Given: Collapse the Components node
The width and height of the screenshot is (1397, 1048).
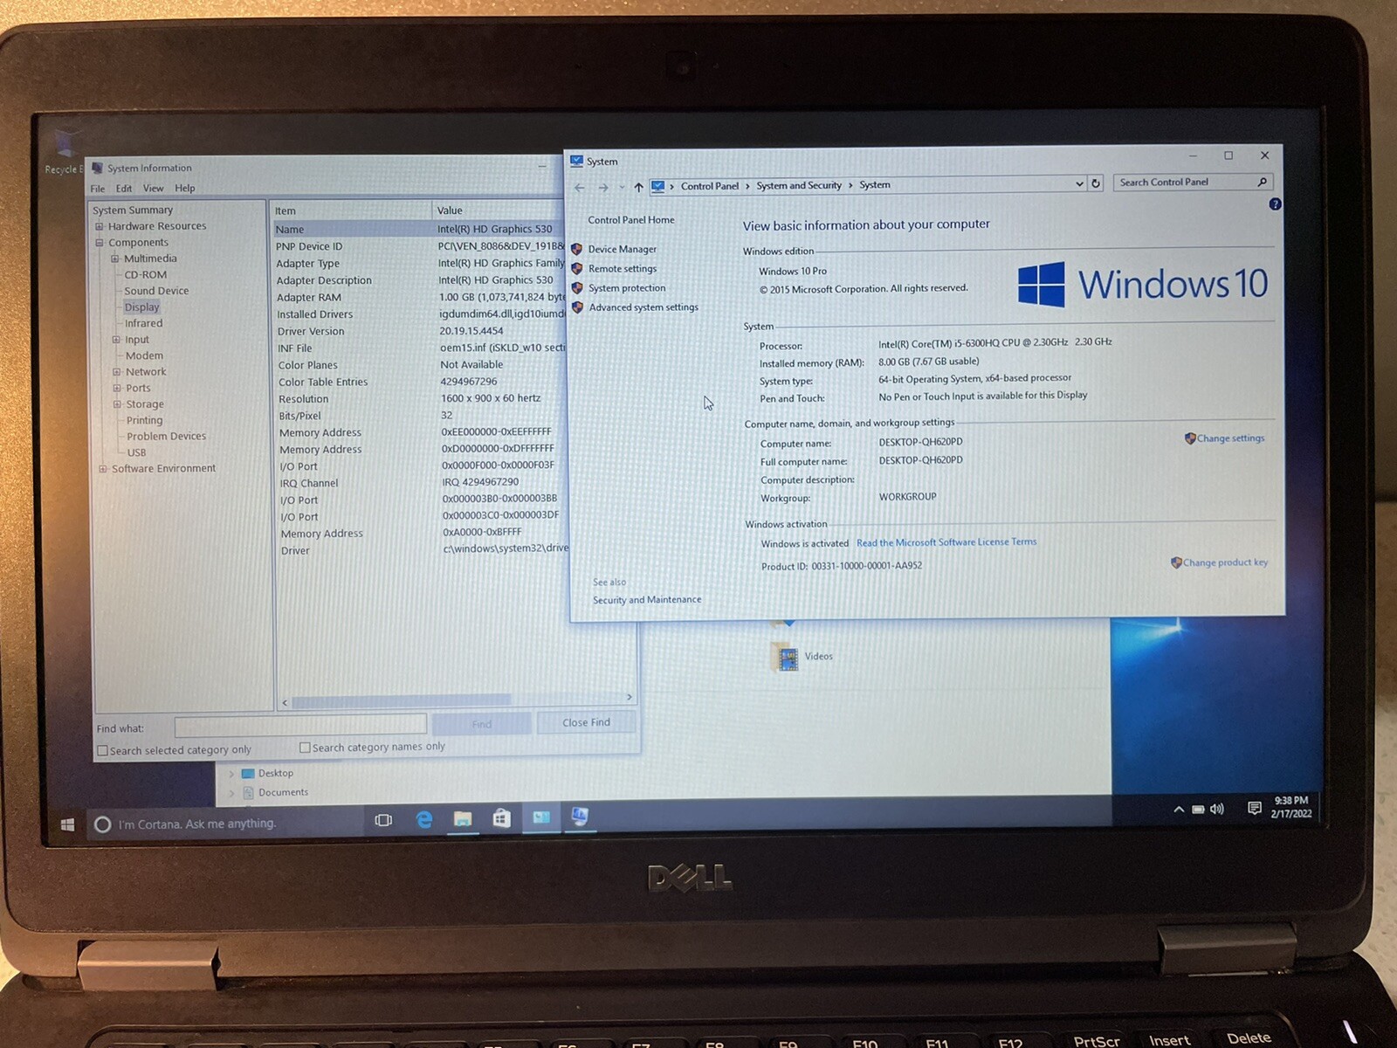Looking at the screenshot, I should 100,243.
